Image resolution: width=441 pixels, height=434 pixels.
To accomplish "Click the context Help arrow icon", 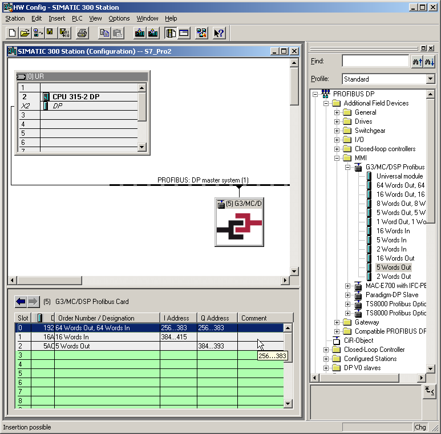I will pyautogui.click(x=219, y=33).
